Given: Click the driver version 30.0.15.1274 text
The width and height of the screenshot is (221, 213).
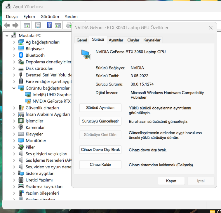Looking at the screenshot, I should [x=142, y=84].
